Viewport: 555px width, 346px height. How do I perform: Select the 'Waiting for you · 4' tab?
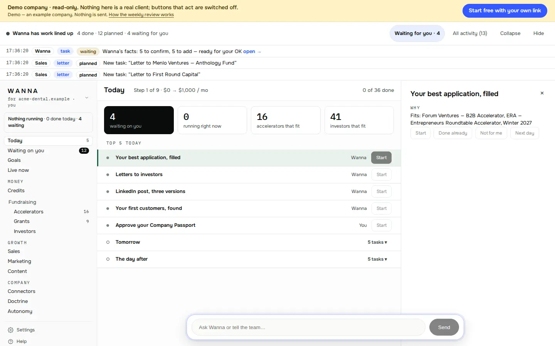tap(417, 33)
